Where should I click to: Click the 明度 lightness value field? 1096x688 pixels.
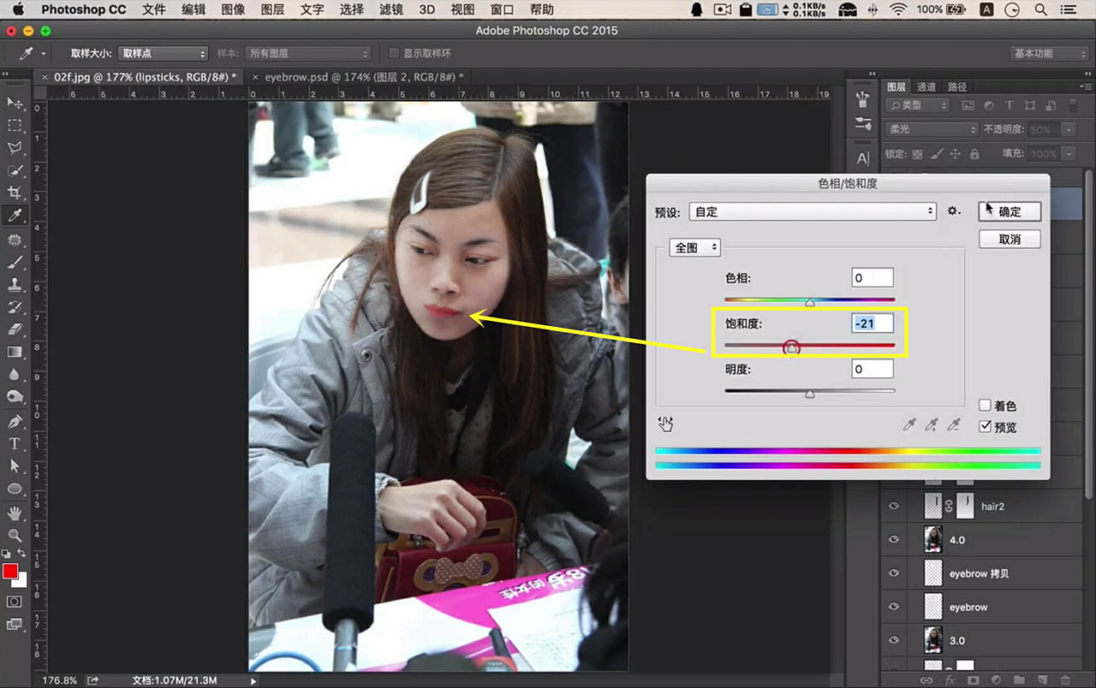pos(873,369)
